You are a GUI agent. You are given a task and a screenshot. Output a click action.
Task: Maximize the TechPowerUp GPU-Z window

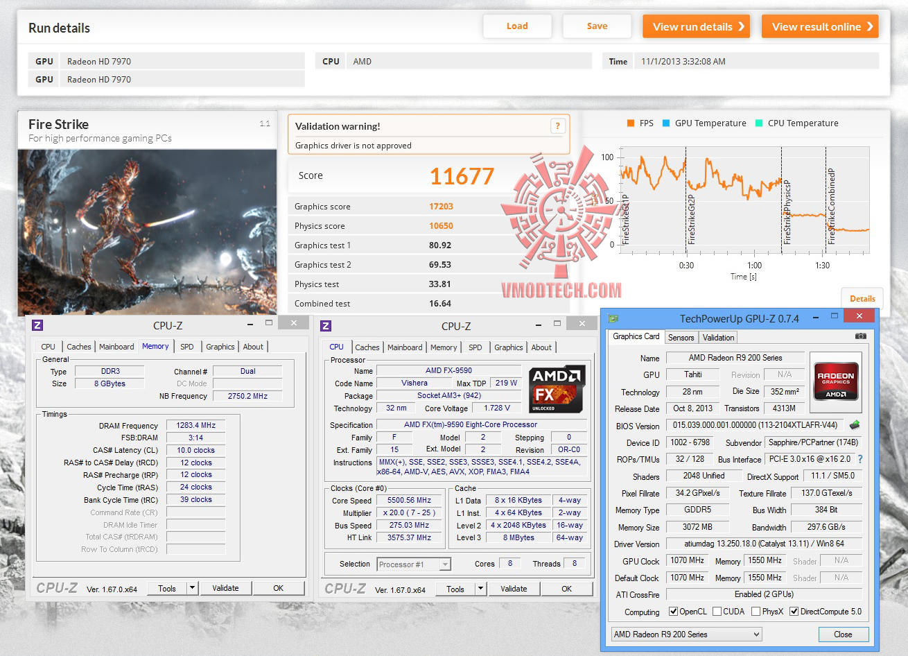click(x=835, y=317)
